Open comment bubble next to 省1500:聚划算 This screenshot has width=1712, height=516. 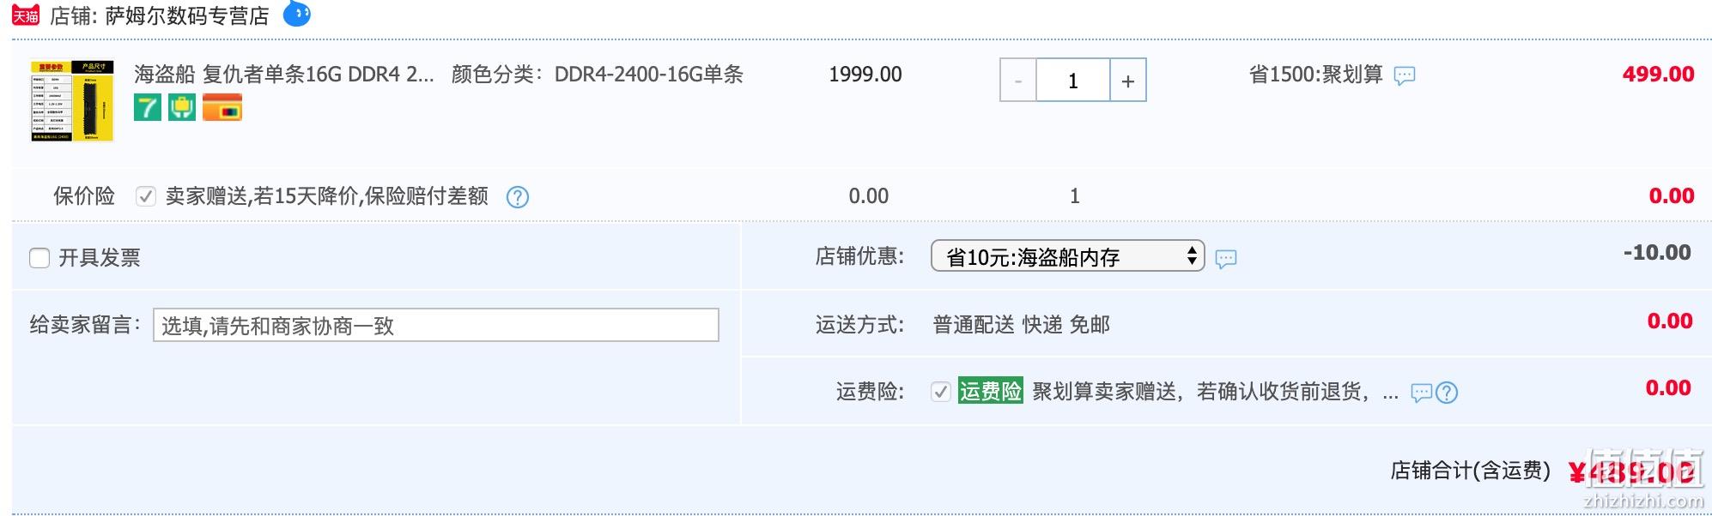(1405, 76)
